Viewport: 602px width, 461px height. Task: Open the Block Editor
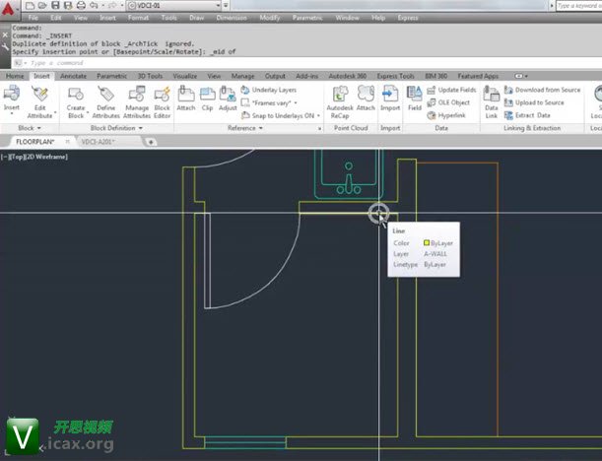(x=162, y=99)
